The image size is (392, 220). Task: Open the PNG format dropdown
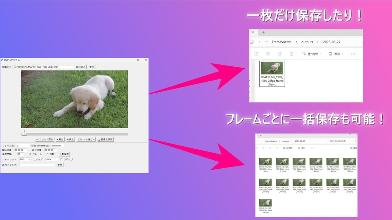tap(25, 159)
